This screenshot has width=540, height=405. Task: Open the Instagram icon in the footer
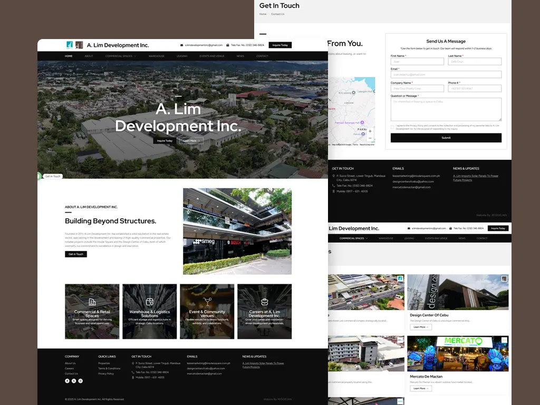80,381
